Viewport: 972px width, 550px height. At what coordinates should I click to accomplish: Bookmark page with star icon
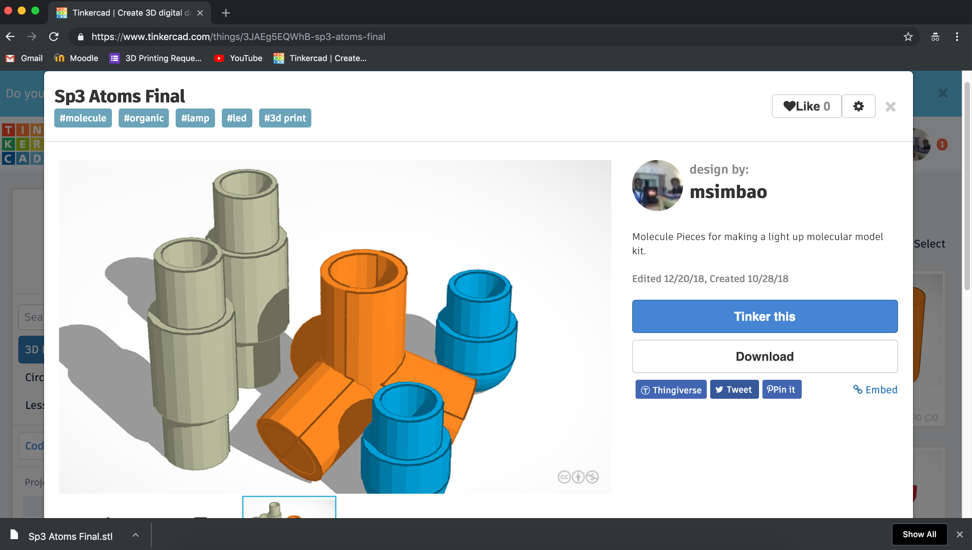pyautogui.click(x=908, y=37)
